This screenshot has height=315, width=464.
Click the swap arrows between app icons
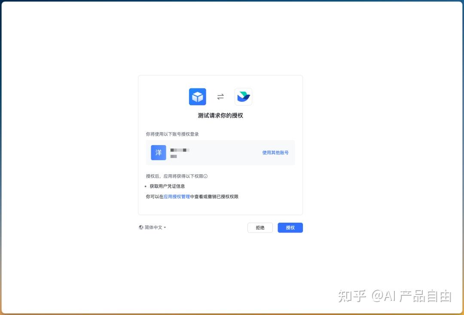coord(220,97)
